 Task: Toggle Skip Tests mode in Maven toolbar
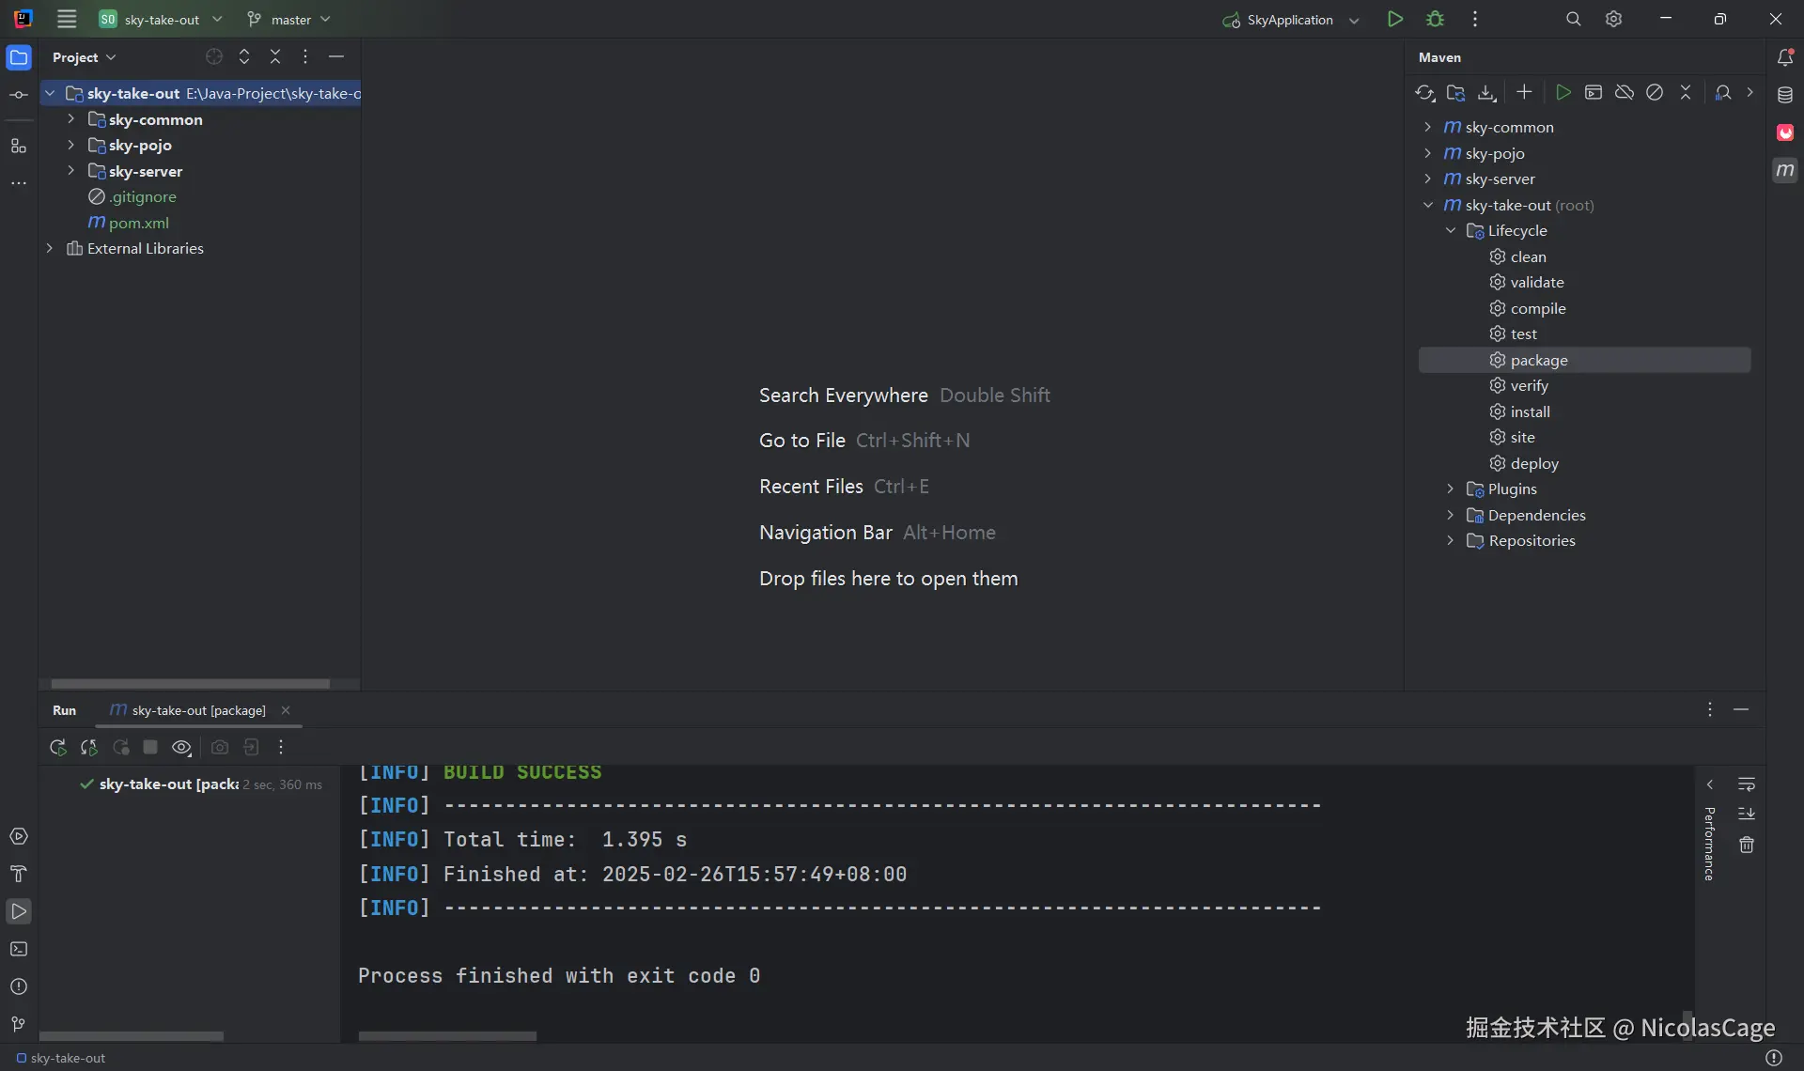[x=1655, y=92]
